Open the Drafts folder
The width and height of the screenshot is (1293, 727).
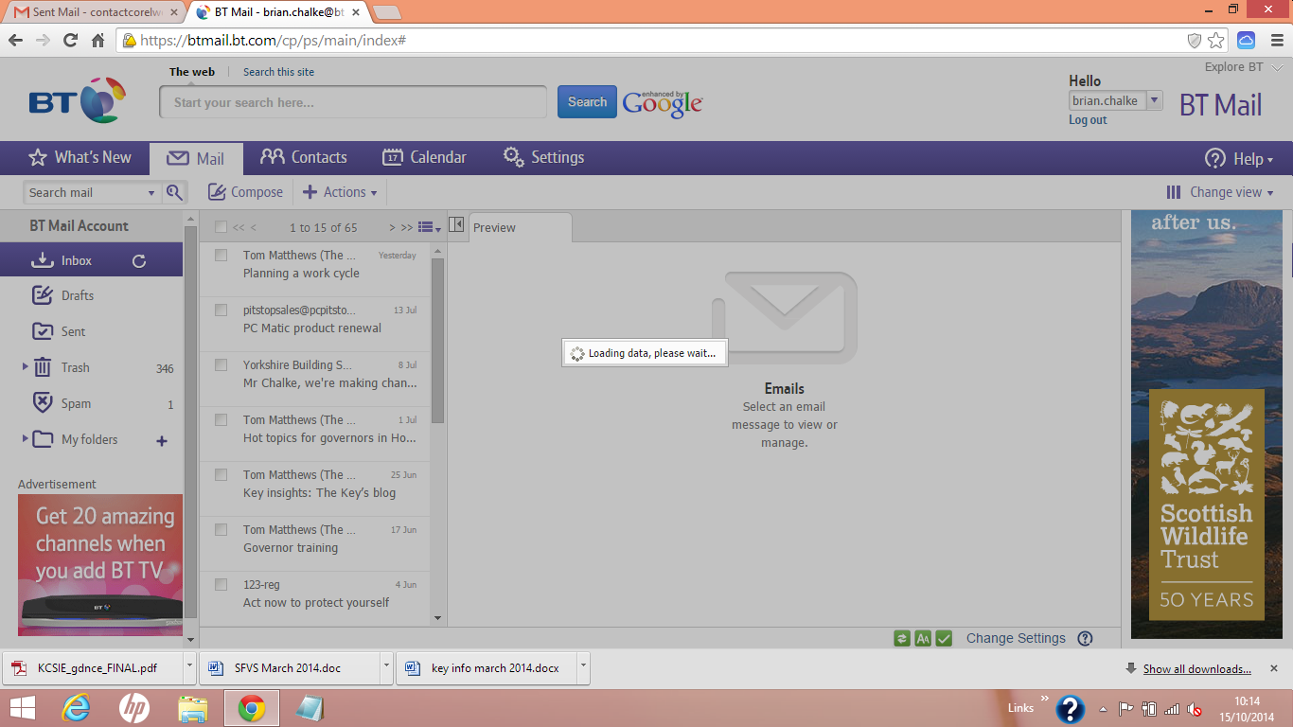77,295
